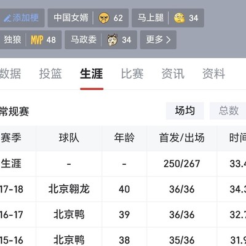
Task: Tap the husky dog emoji beside 马政委
Action: 113,40
